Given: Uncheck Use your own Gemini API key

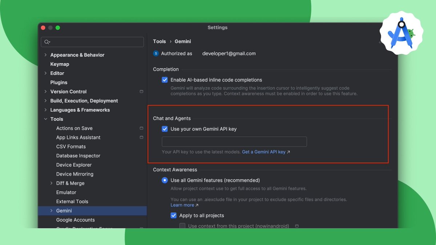Looking at the screenshot, I should point(165,129).
